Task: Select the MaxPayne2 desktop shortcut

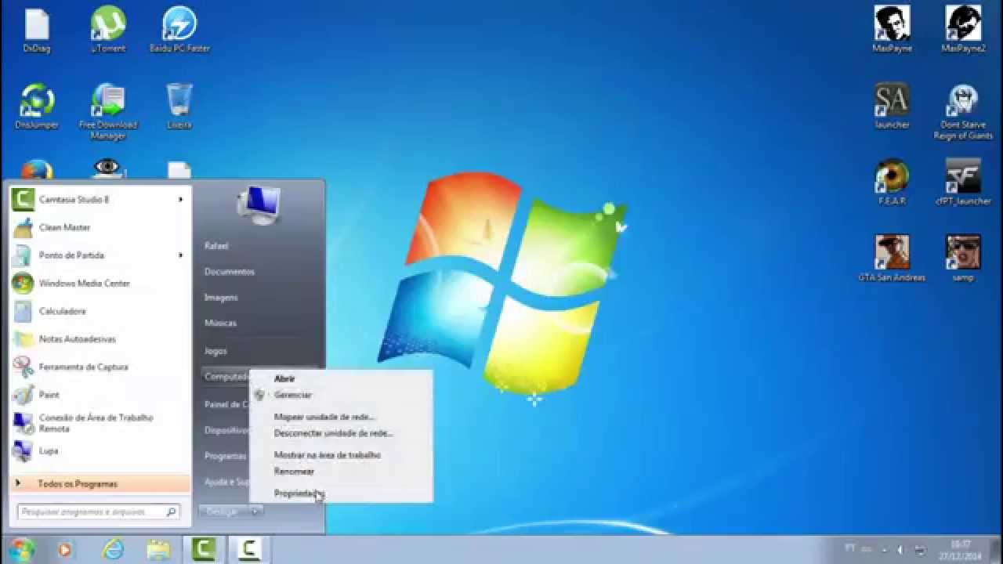Action: tap(963, 30)
